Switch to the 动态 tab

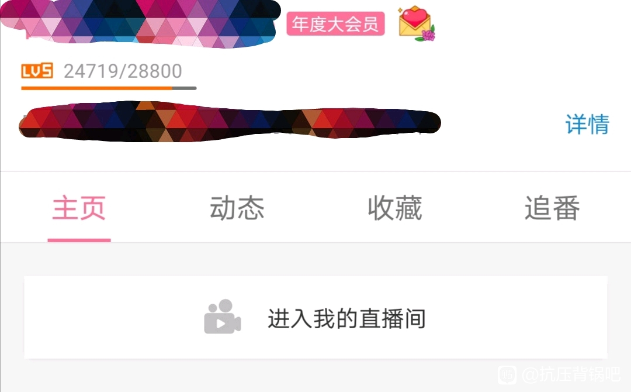pyautogui.click(x=237, y=208)
